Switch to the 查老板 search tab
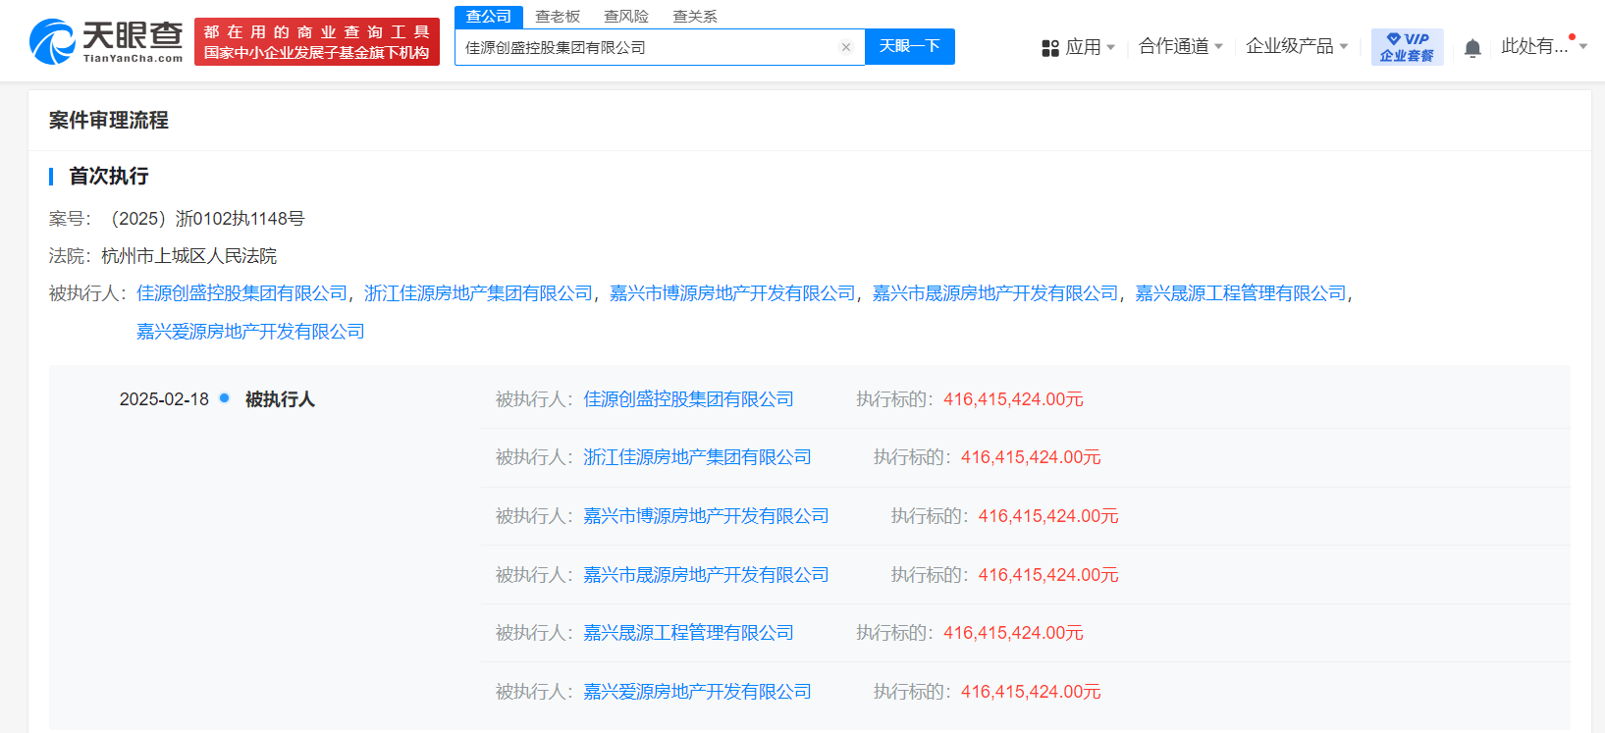This screenshot has height=733, width=1605. pyautogui.click(x=558, y=17)
